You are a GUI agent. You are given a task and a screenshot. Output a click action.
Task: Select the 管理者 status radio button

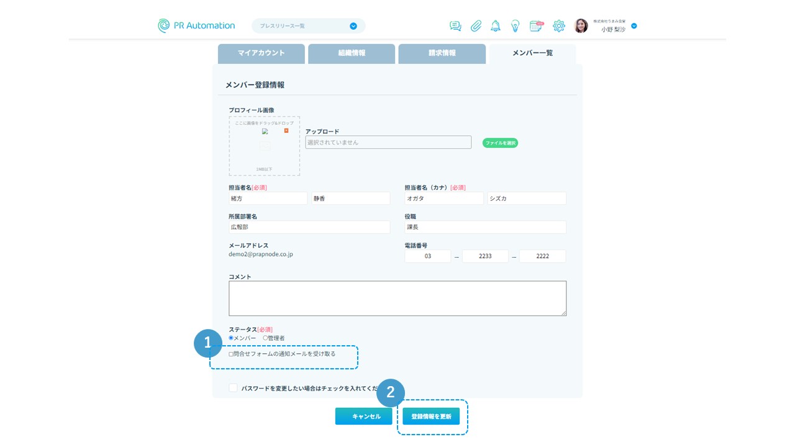click(265, 338)
